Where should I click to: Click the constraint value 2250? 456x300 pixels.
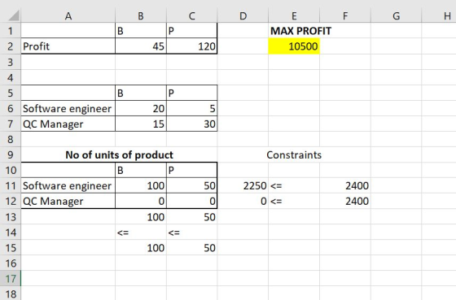click(x=243, y=185)
